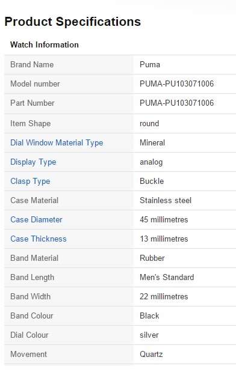Click the Watch Information section title

pos(45,45)
